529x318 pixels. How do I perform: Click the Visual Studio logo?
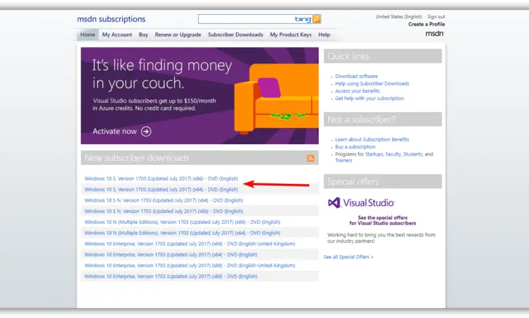tap(361, 202)
